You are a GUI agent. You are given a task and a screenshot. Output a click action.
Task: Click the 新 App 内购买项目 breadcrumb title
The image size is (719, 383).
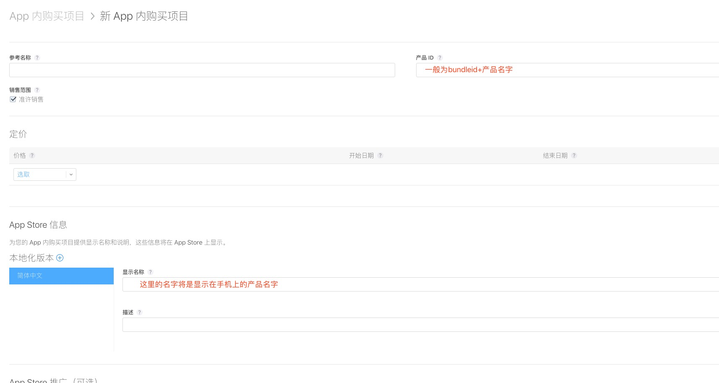(x=144, y=16)
